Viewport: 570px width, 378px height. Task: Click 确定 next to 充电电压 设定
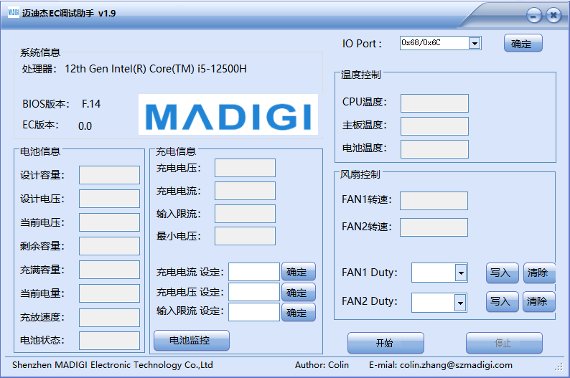[x=298, y=293]
